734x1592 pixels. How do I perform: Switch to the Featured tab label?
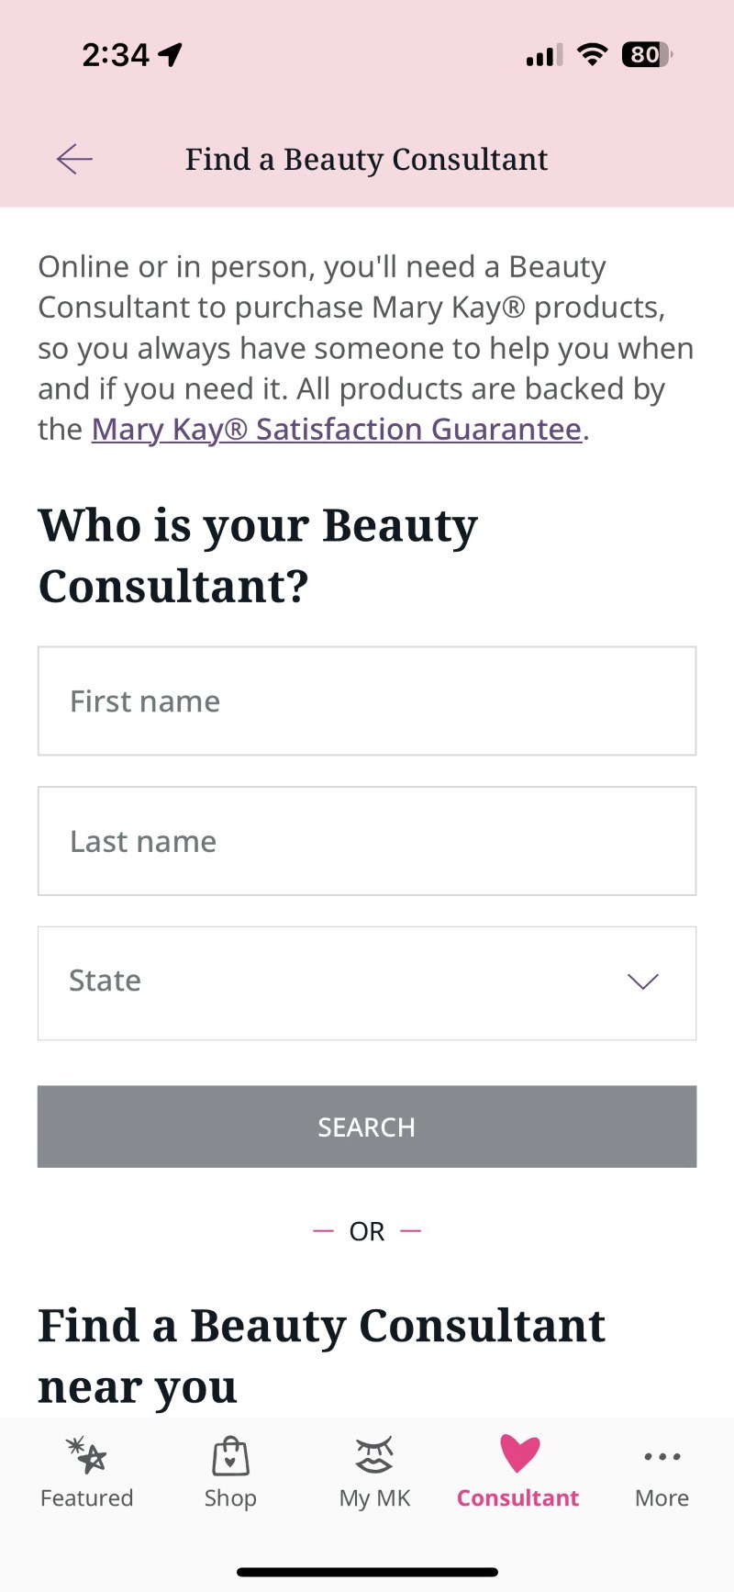coord(87,1497)
